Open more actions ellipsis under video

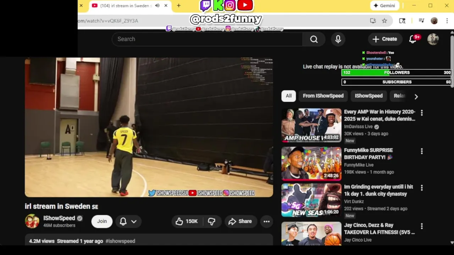pyautogui.click(x=266, y=221)
